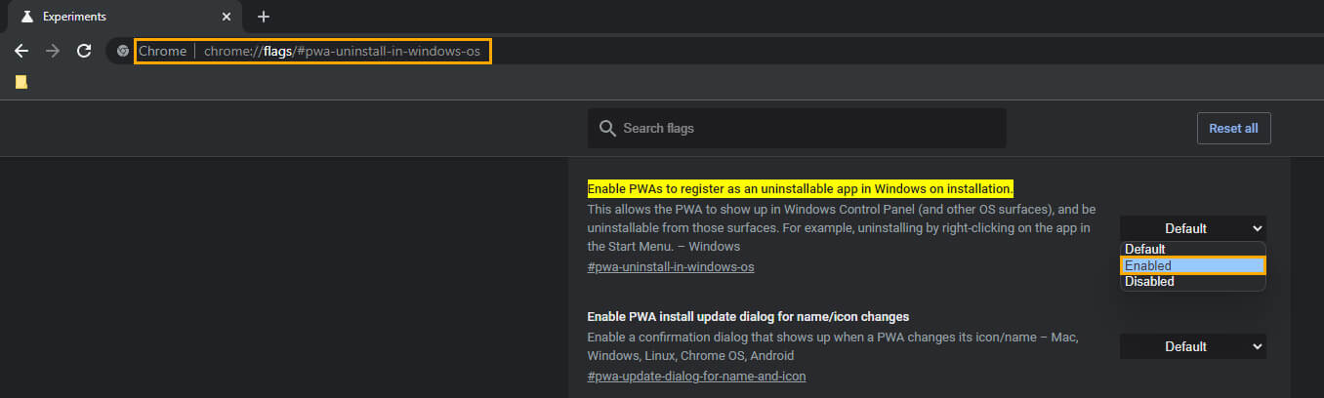Close the Experiments tab
The height and width of the screenshot is (398, 1324).
tap(227, 17)
